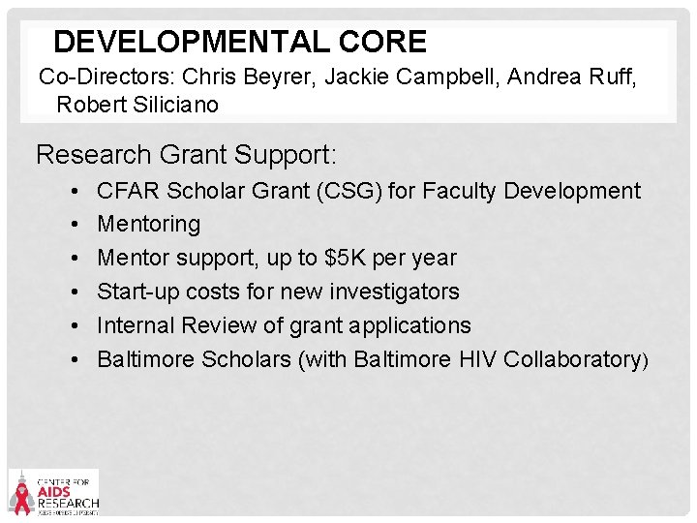This screenshot has width=697, height=523.
Task: Click the bullet marker beside CFAR Scholar Grant
Action: point(75,191)
